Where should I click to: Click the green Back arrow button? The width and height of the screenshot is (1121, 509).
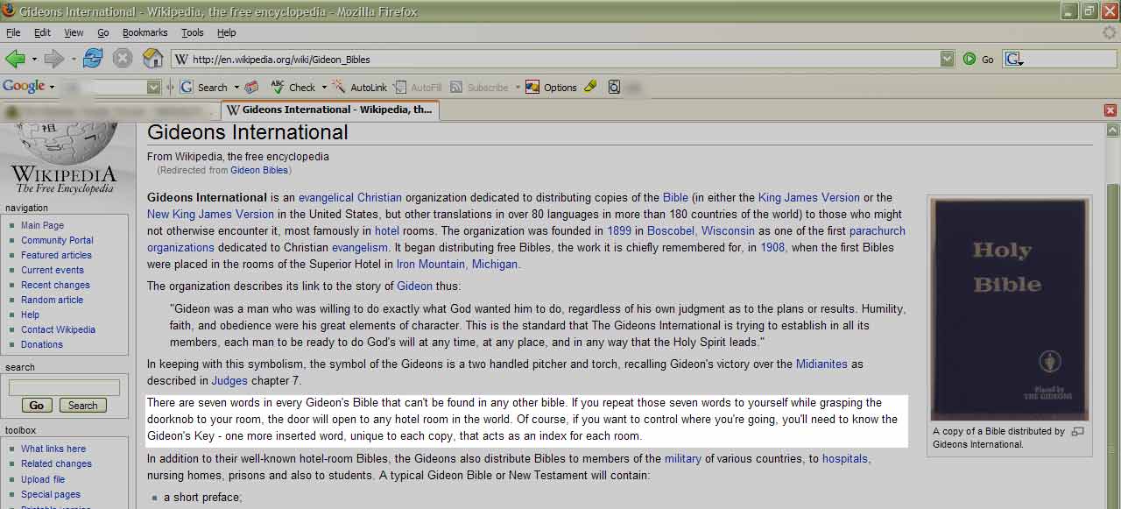[15, 59]
